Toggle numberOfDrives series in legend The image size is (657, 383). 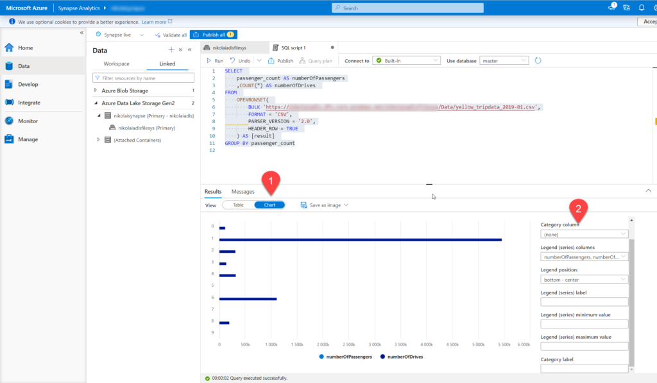(x=402, y=357)
